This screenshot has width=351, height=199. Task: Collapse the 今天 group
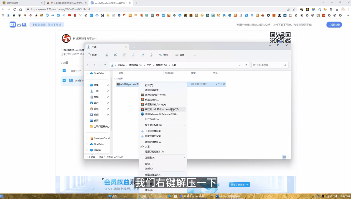(x=116, y=79)
